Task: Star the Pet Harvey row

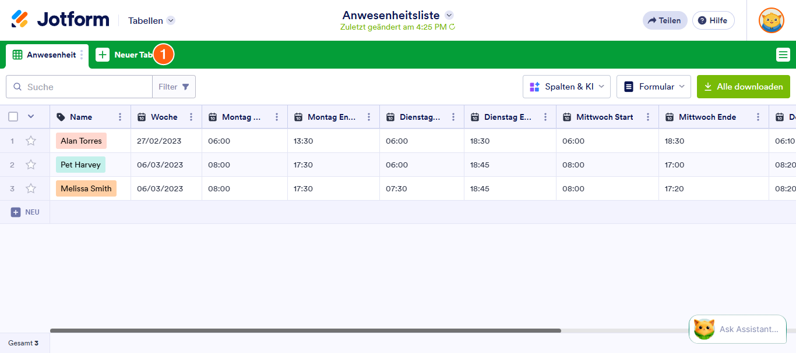Action: pos(31,165)
